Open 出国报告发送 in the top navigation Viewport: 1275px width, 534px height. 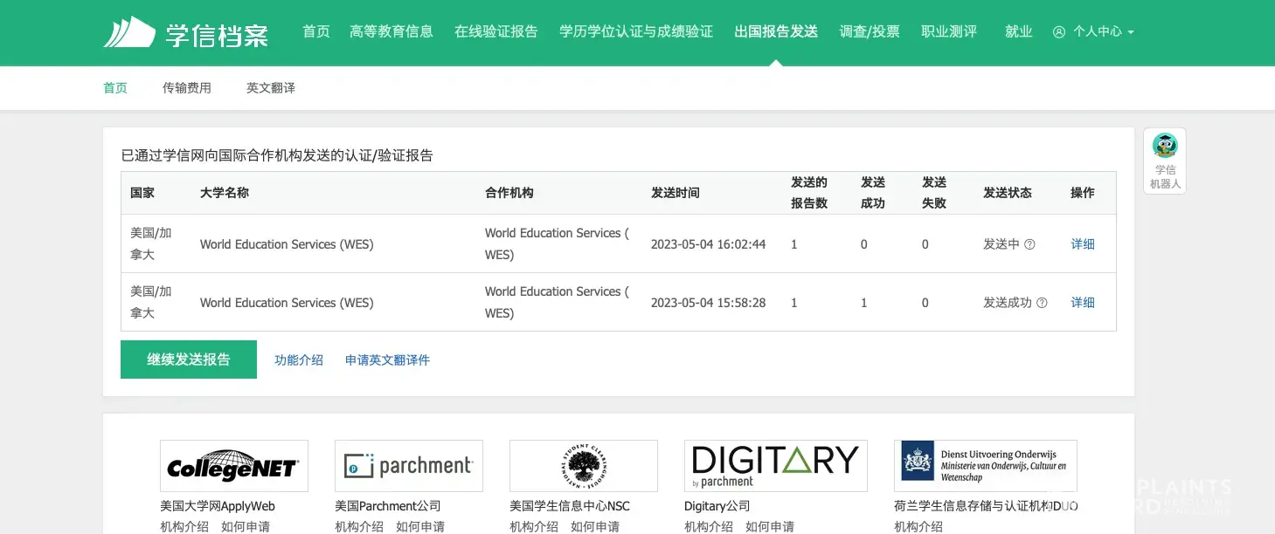pyautogui.click(x=776, y=32)
